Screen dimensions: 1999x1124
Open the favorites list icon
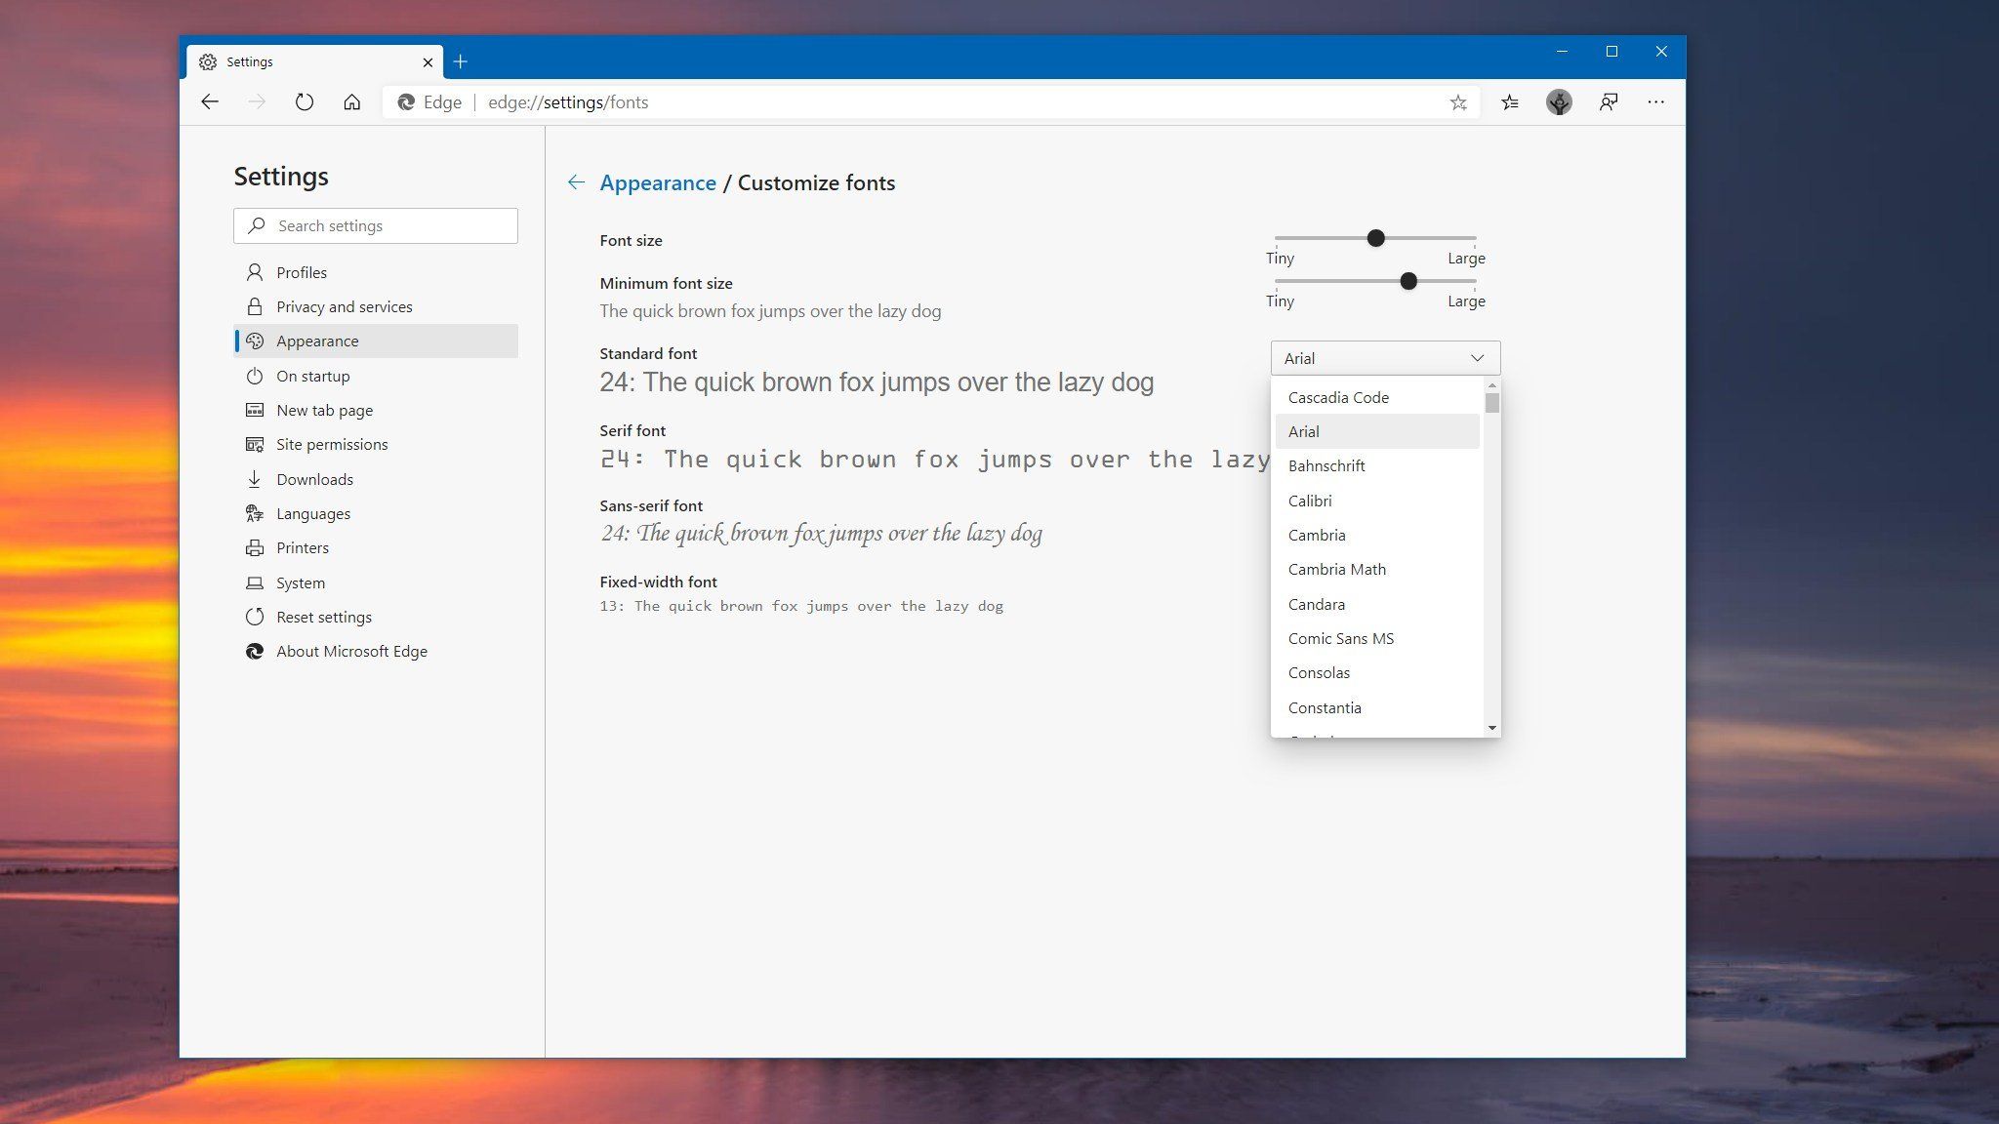point(1510,102)
